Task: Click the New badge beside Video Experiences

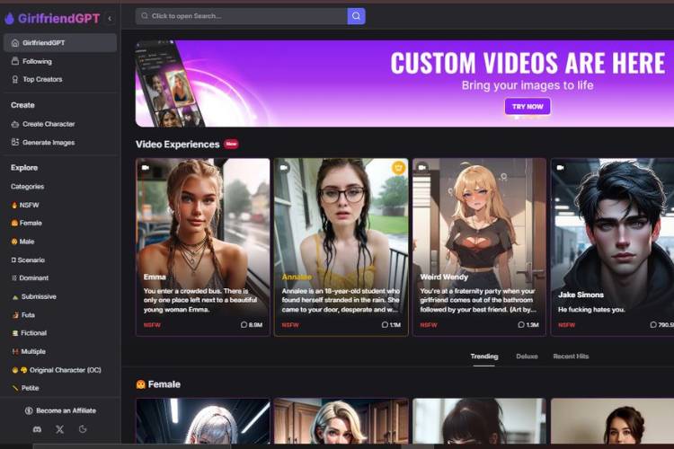Action: coord(231,144)
